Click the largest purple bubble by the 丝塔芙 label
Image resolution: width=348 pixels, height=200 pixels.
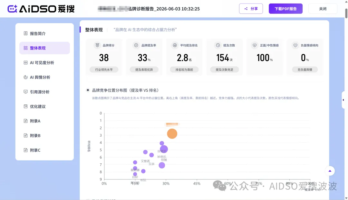[x=164, y=149]
